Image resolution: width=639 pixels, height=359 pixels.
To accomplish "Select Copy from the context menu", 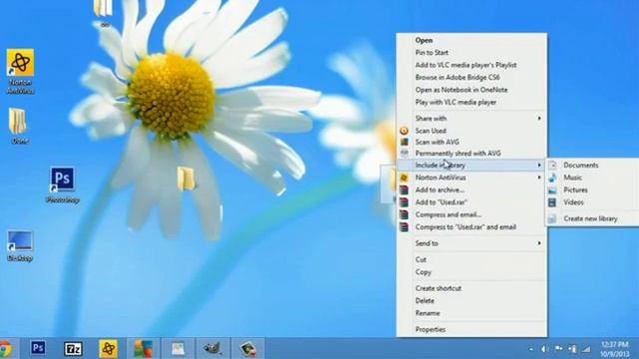I will 471,272.
